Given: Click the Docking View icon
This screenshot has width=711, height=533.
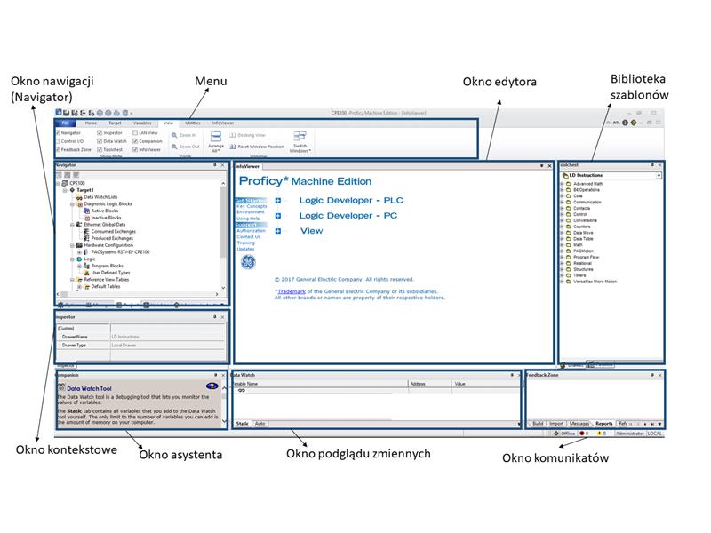Looking at the screenshot, I should tap(233, 135).
